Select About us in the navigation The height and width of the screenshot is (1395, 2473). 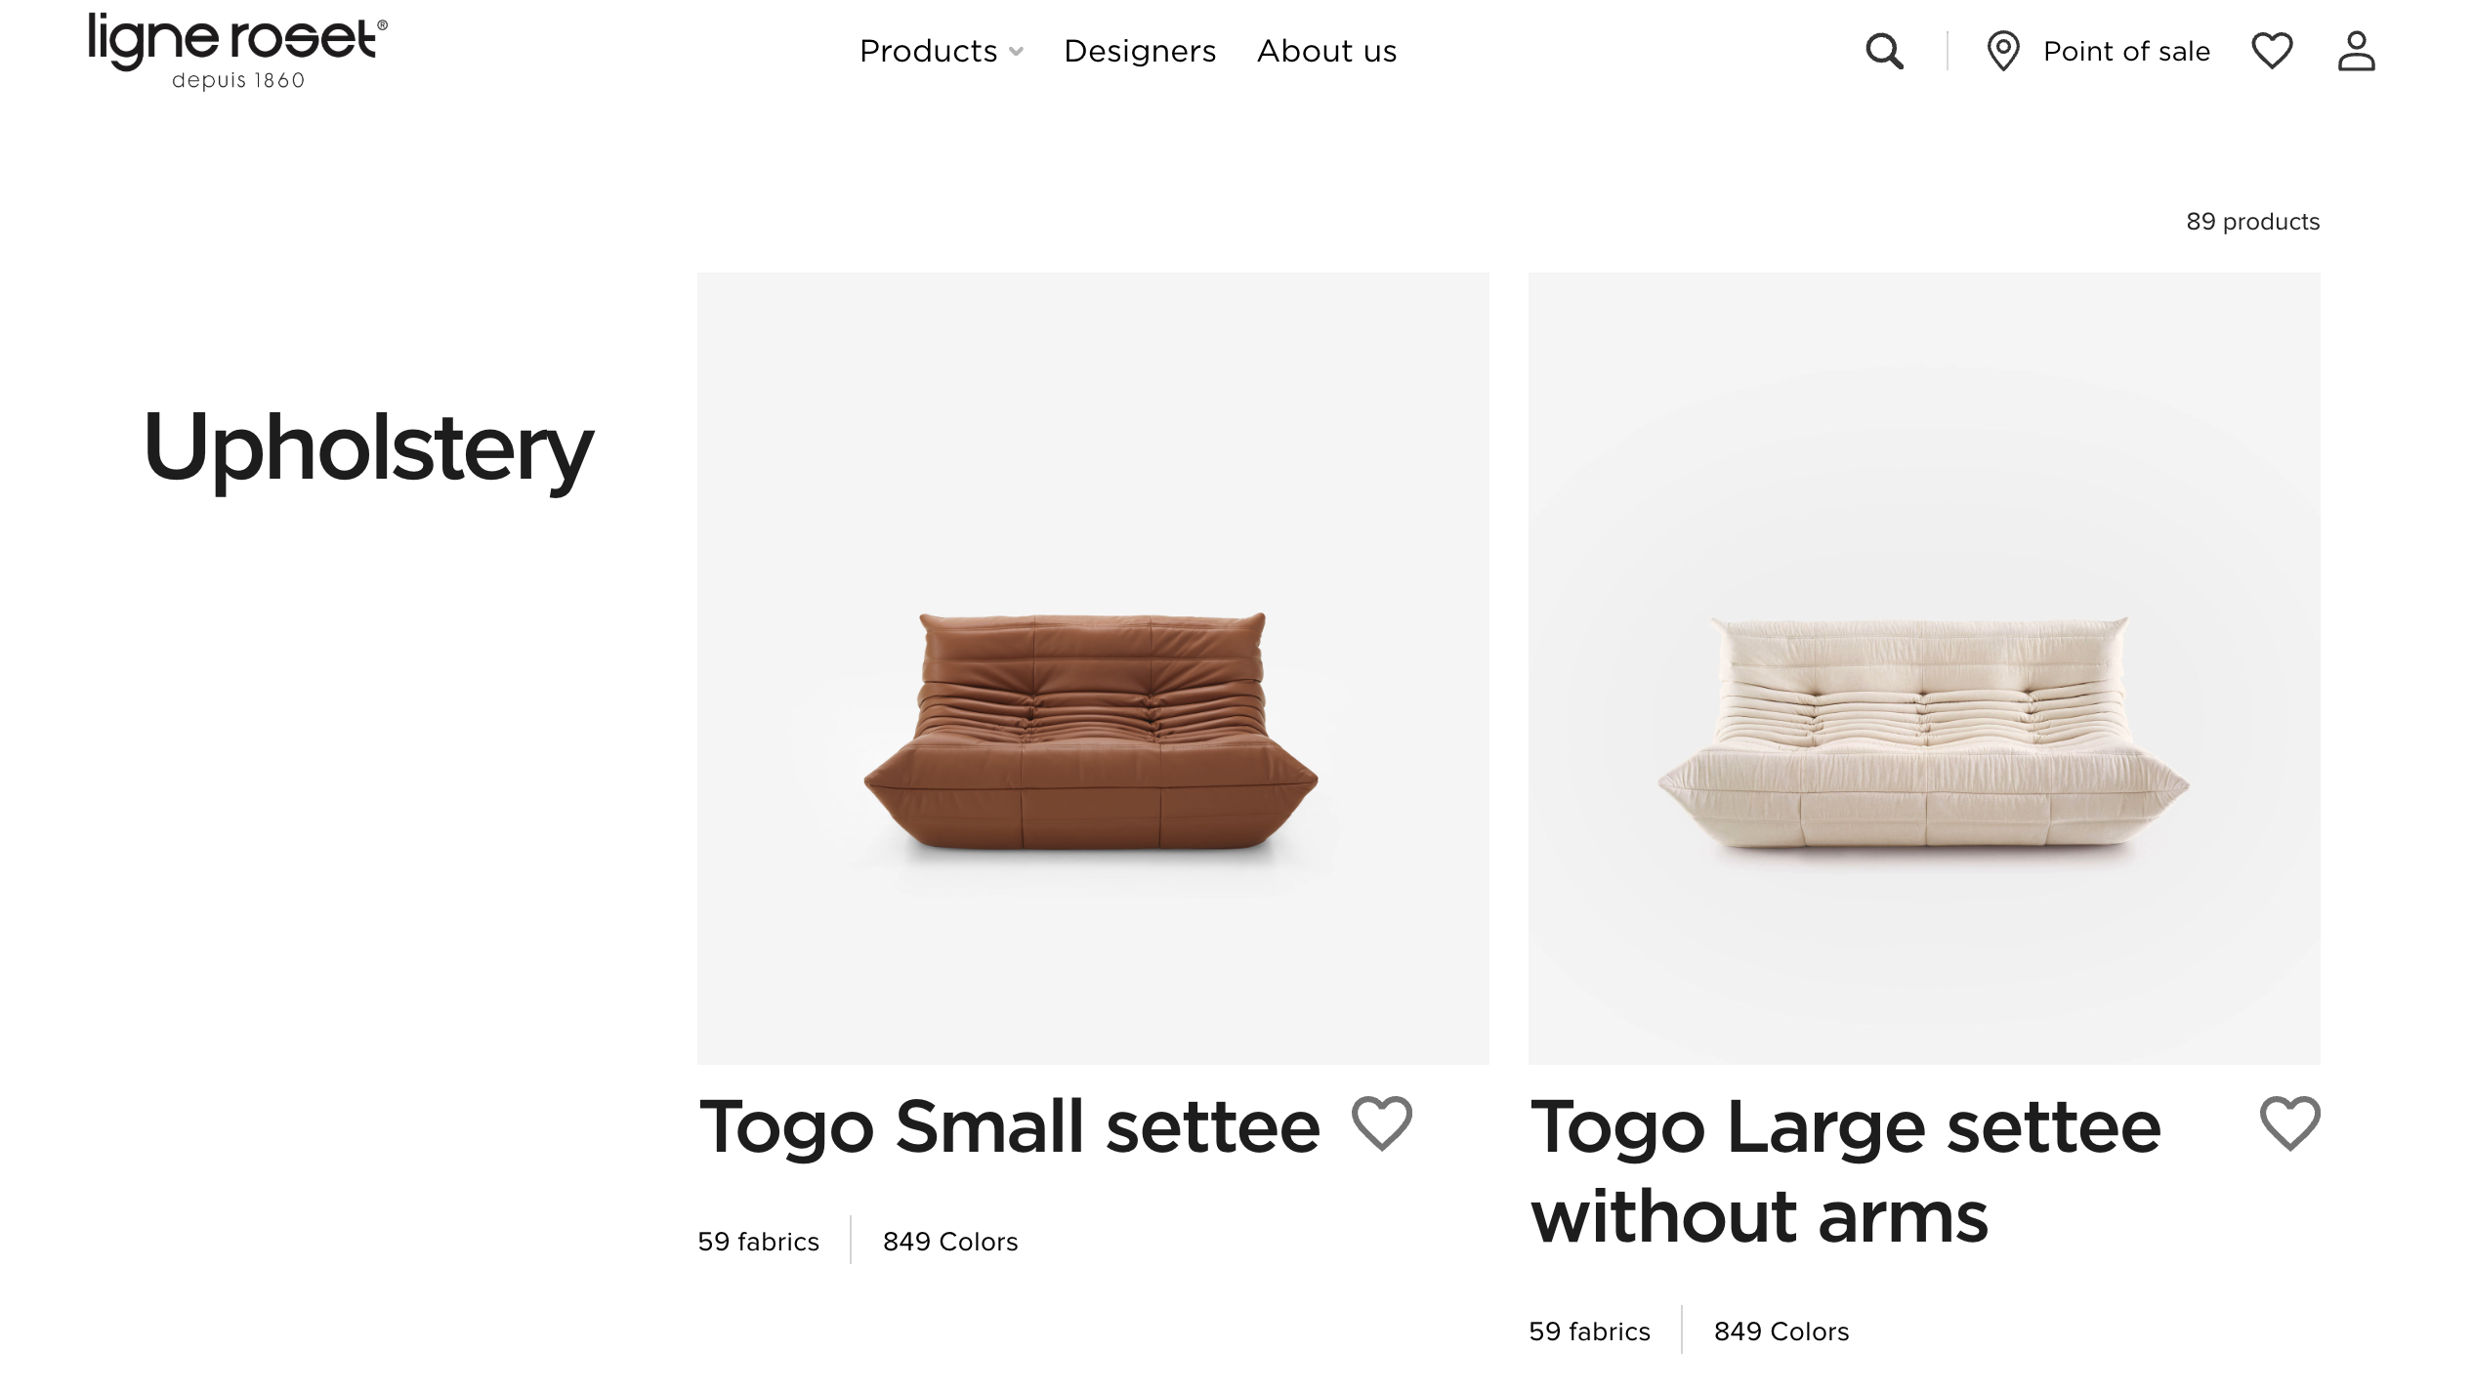pos(1326,51)
